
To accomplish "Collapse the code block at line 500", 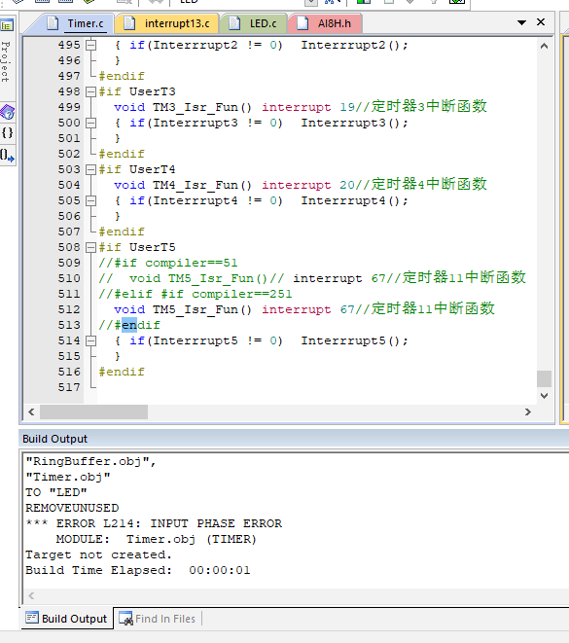I will 91,123.
